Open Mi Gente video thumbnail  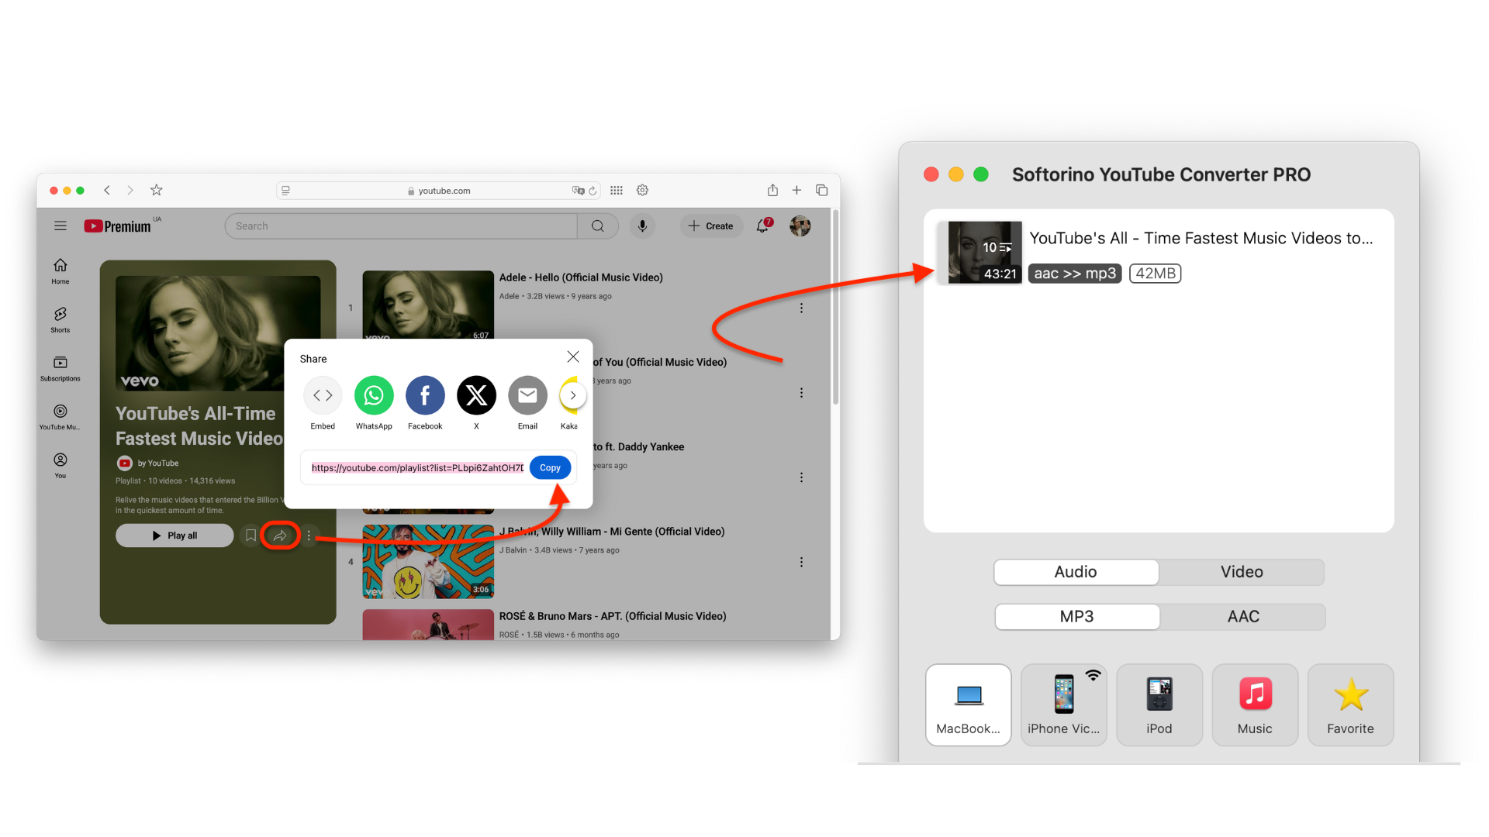point(428,561)
